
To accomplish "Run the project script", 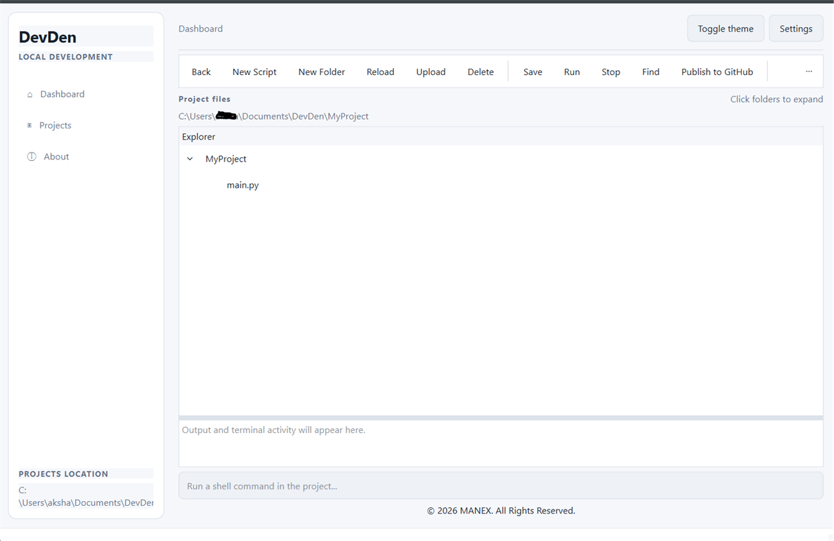I will point(572,71).
